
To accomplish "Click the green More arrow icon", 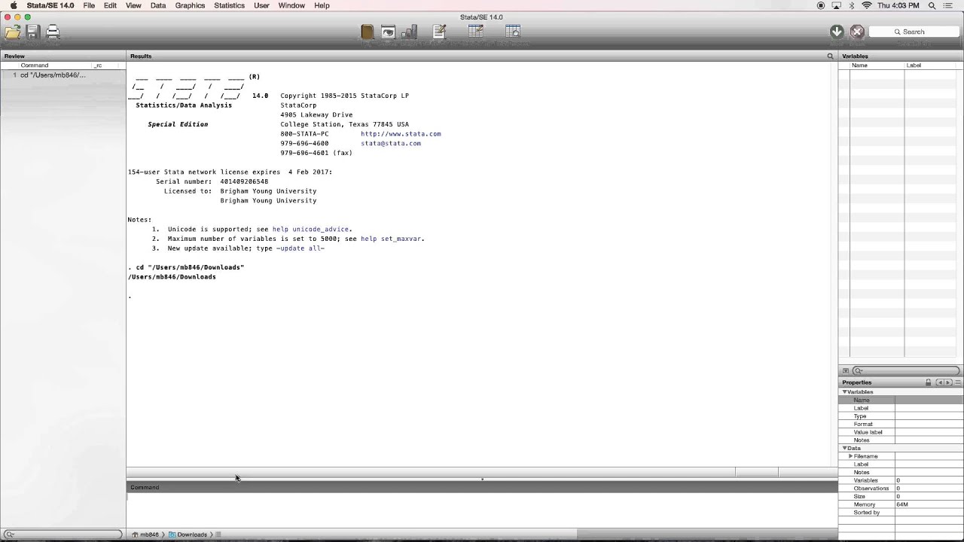I will (837, 32).
